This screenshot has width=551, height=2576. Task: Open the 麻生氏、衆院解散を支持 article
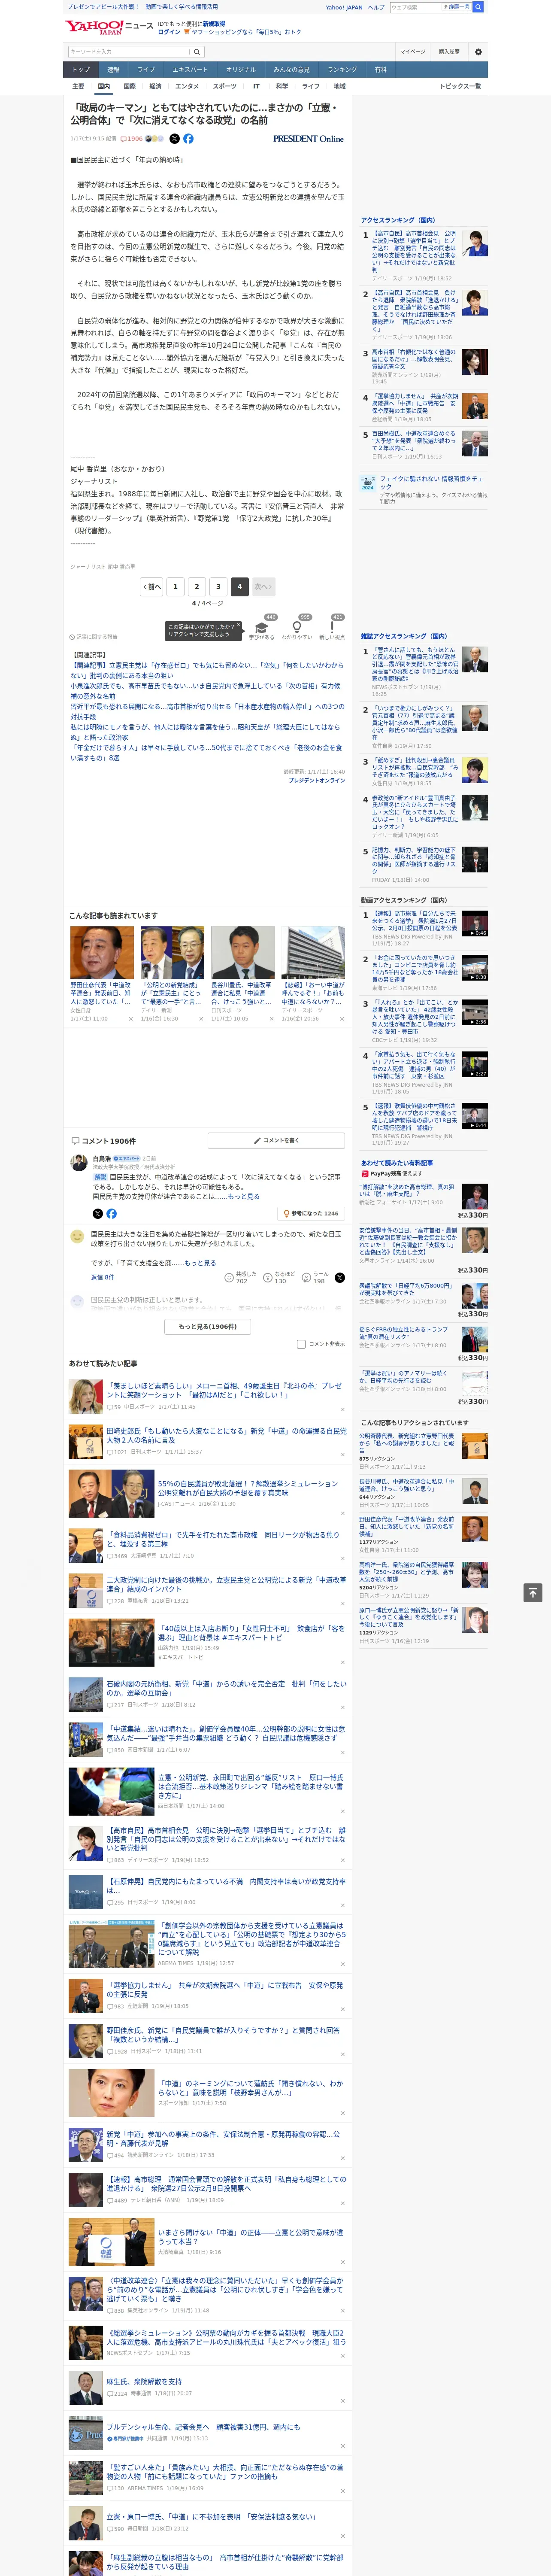click(144, 2382)
